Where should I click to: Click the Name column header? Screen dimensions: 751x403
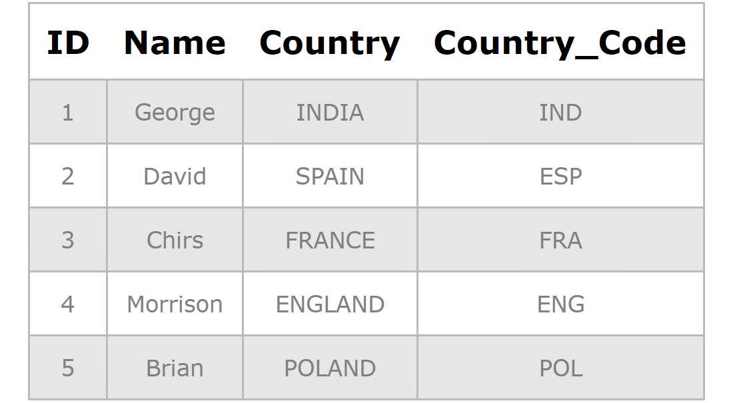click(x=175, y=43)
